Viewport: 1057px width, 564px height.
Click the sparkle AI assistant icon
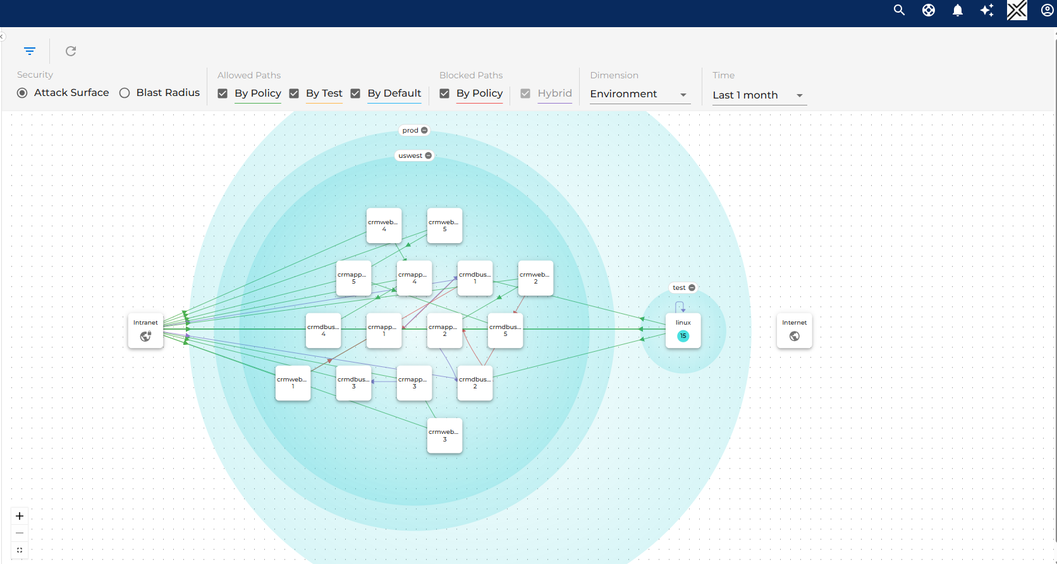click(x=987, y=10)
